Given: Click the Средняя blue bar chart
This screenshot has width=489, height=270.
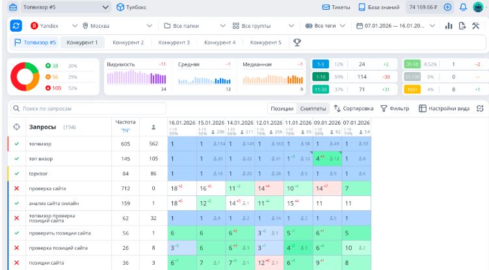Looking at the screenshot, I should pyautogui.click(x=204, y=80).
